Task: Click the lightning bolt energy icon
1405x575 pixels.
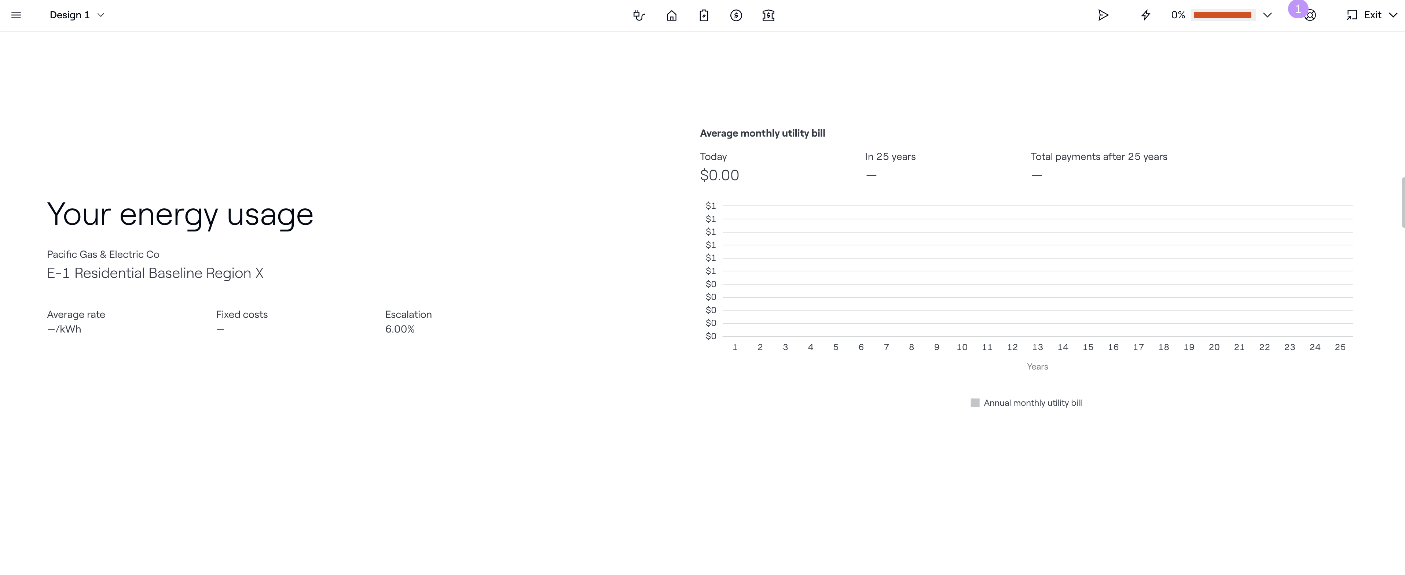Action: (1145, 15)
